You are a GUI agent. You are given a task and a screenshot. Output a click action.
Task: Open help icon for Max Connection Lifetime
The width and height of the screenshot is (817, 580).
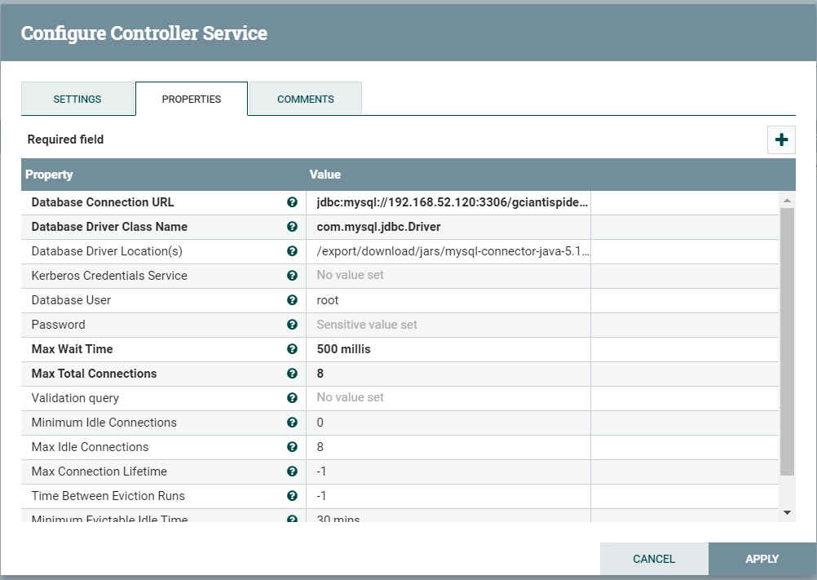[x=292, y=472]
